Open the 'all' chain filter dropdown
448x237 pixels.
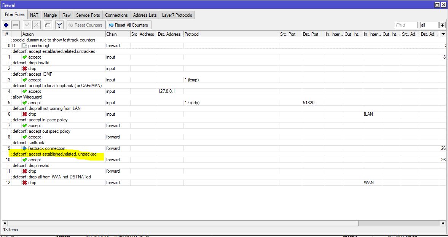tap(442, 25)
